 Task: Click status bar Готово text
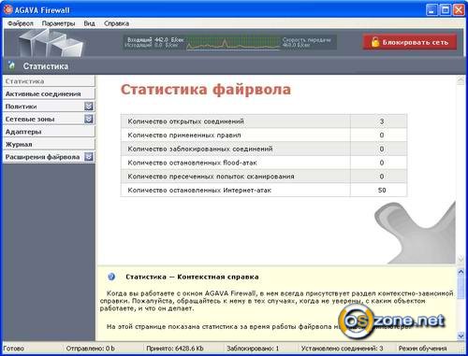coord(14,349)
